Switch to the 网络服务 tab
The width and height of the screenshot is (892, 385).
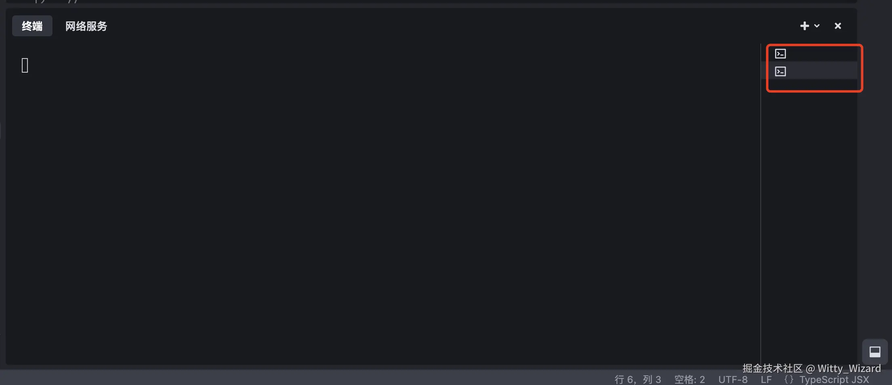[86, 26]
